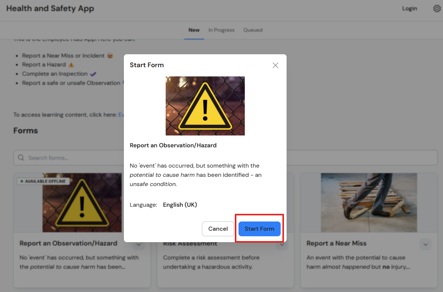443x292 pixels.
Task: Click the Search forms input field
Action: (226, 158)
